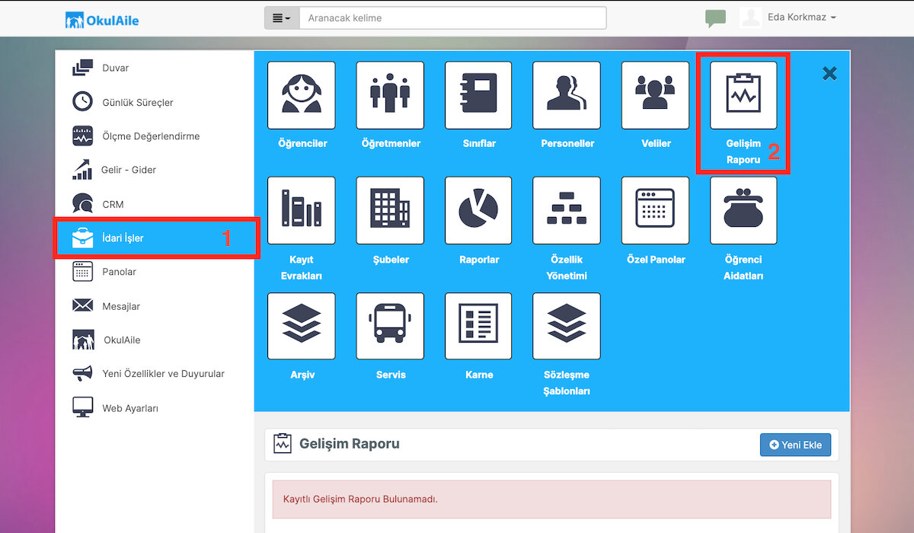The image size is (914, 533).
Task: Open the Karne tile
Action: point(478,326)
